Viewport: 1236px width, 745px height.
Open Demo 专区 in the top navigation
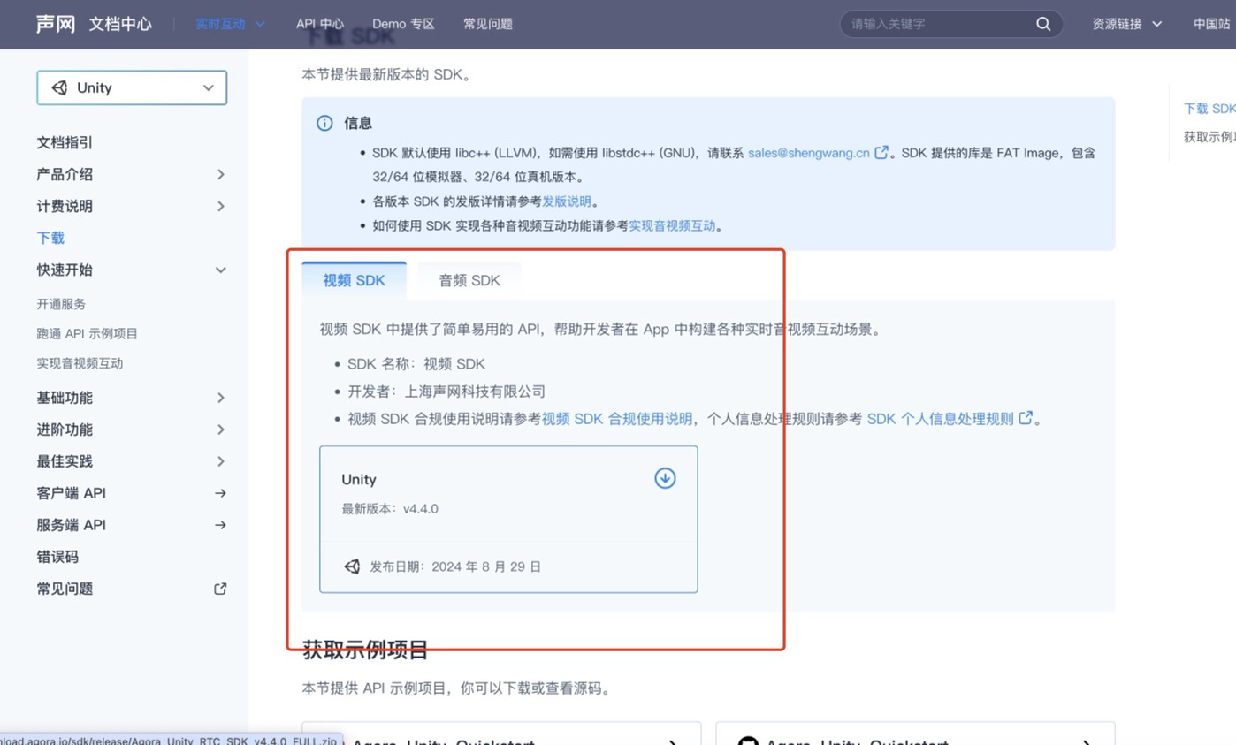pos(403,24)
